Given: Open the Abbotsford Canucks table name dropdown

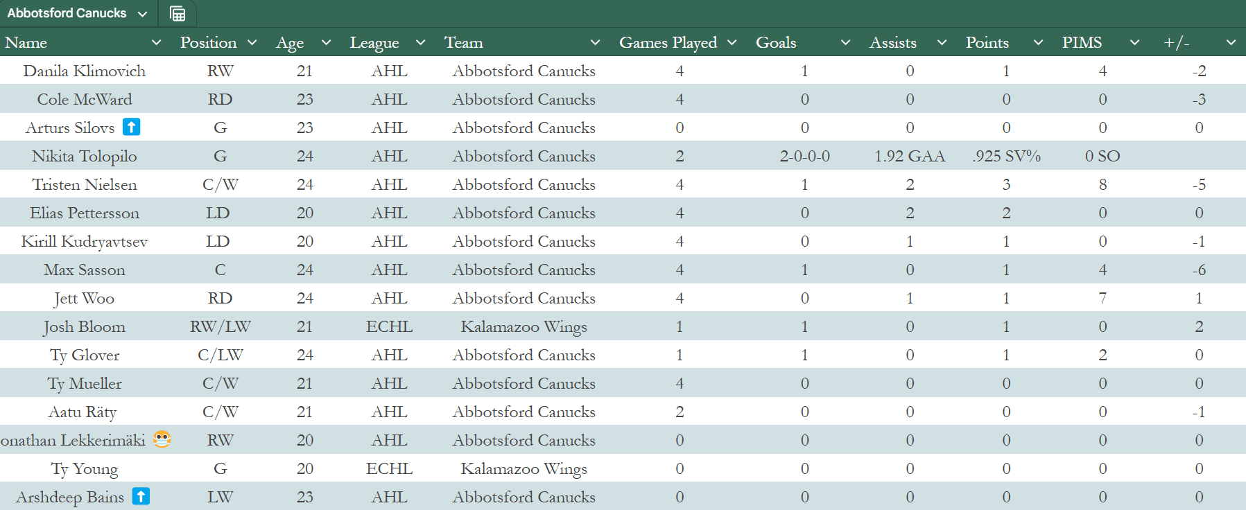Looking at the screenshot, I should [x=143, y=14].
